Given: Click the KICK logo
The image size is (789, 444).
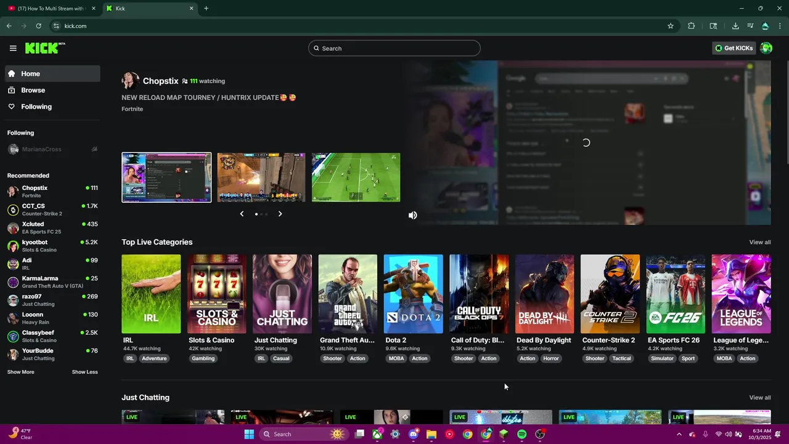Looking at the screenshot, I should point(45,48).
